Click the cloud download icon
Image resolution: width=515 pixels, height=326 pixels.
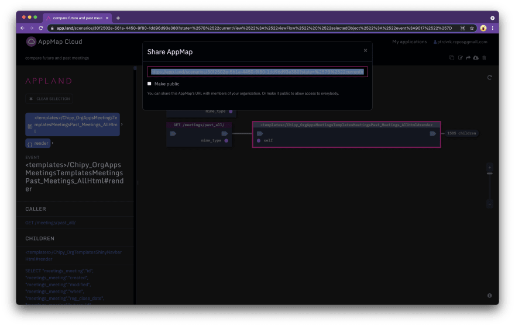pos(476,58)
